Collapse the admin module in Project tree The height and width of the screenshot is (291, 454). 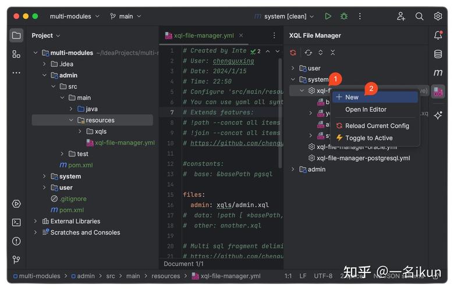click(44, 75)
